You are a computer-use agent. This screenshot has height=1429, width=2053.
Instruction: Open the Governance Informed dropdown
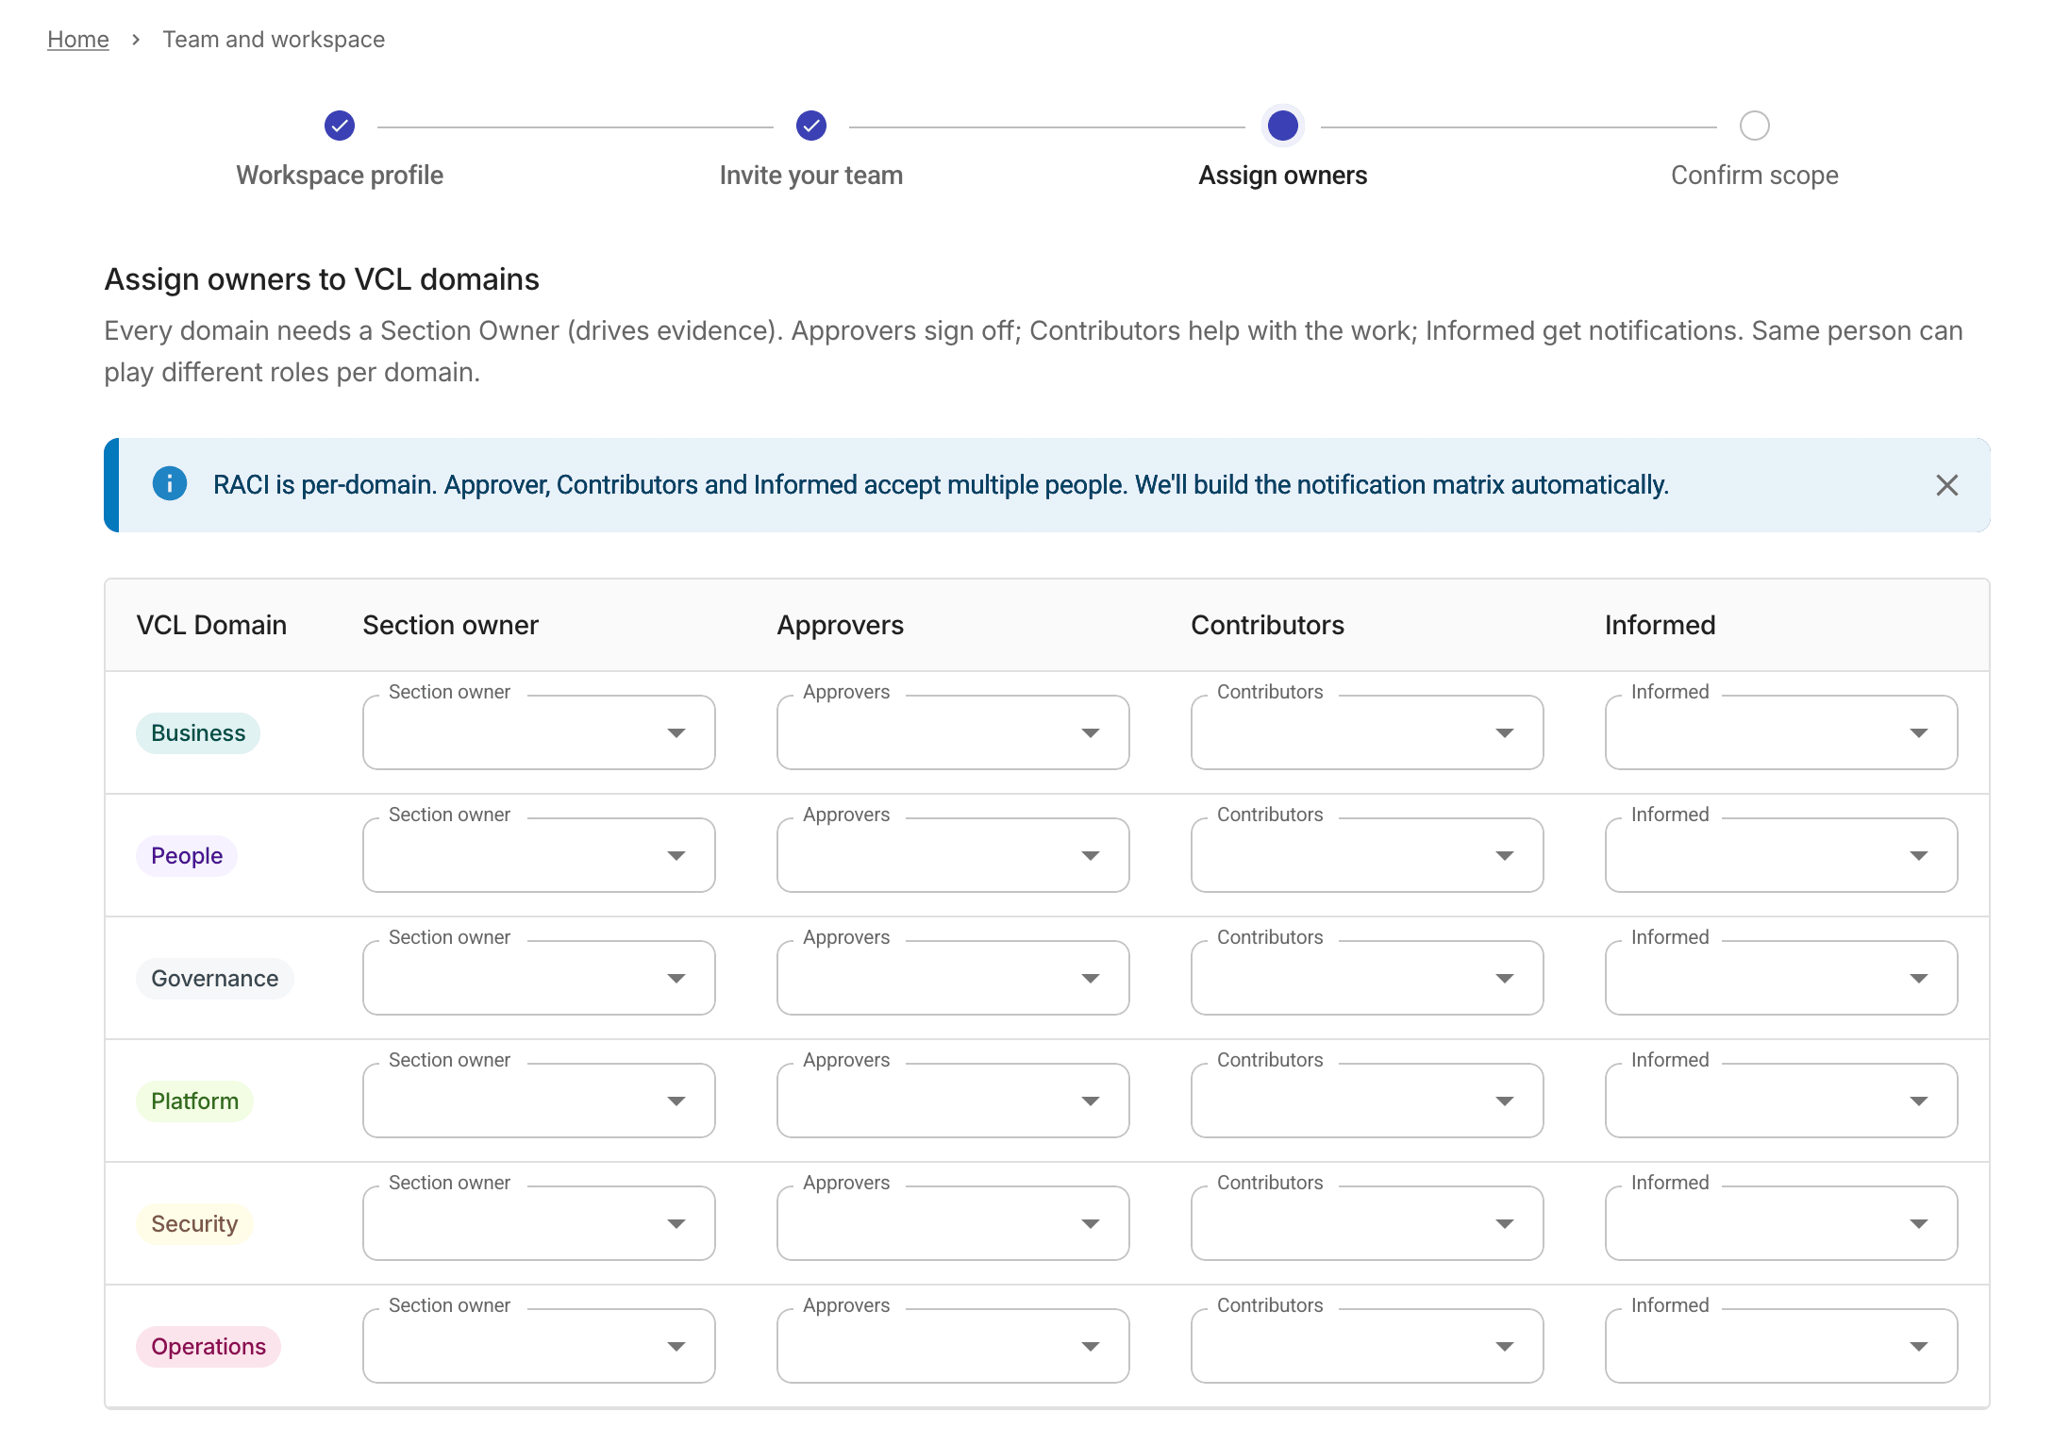[x=1781, y=978]
